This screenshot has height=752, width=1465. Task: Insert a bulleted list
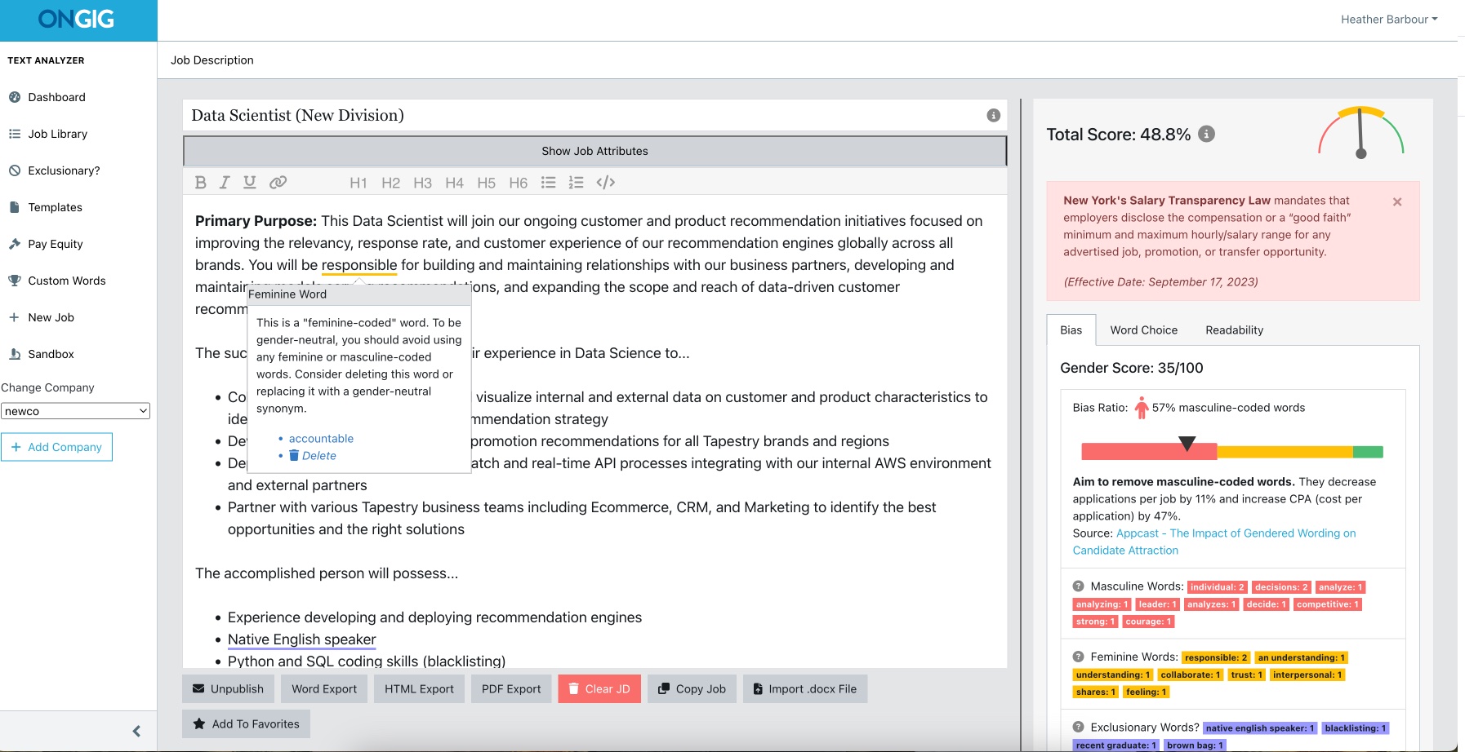tap(549, 183)
